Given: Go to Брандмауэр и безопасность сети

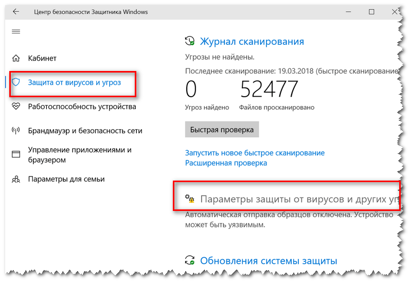Looking at the screenshot, I should tap(85, 131).
